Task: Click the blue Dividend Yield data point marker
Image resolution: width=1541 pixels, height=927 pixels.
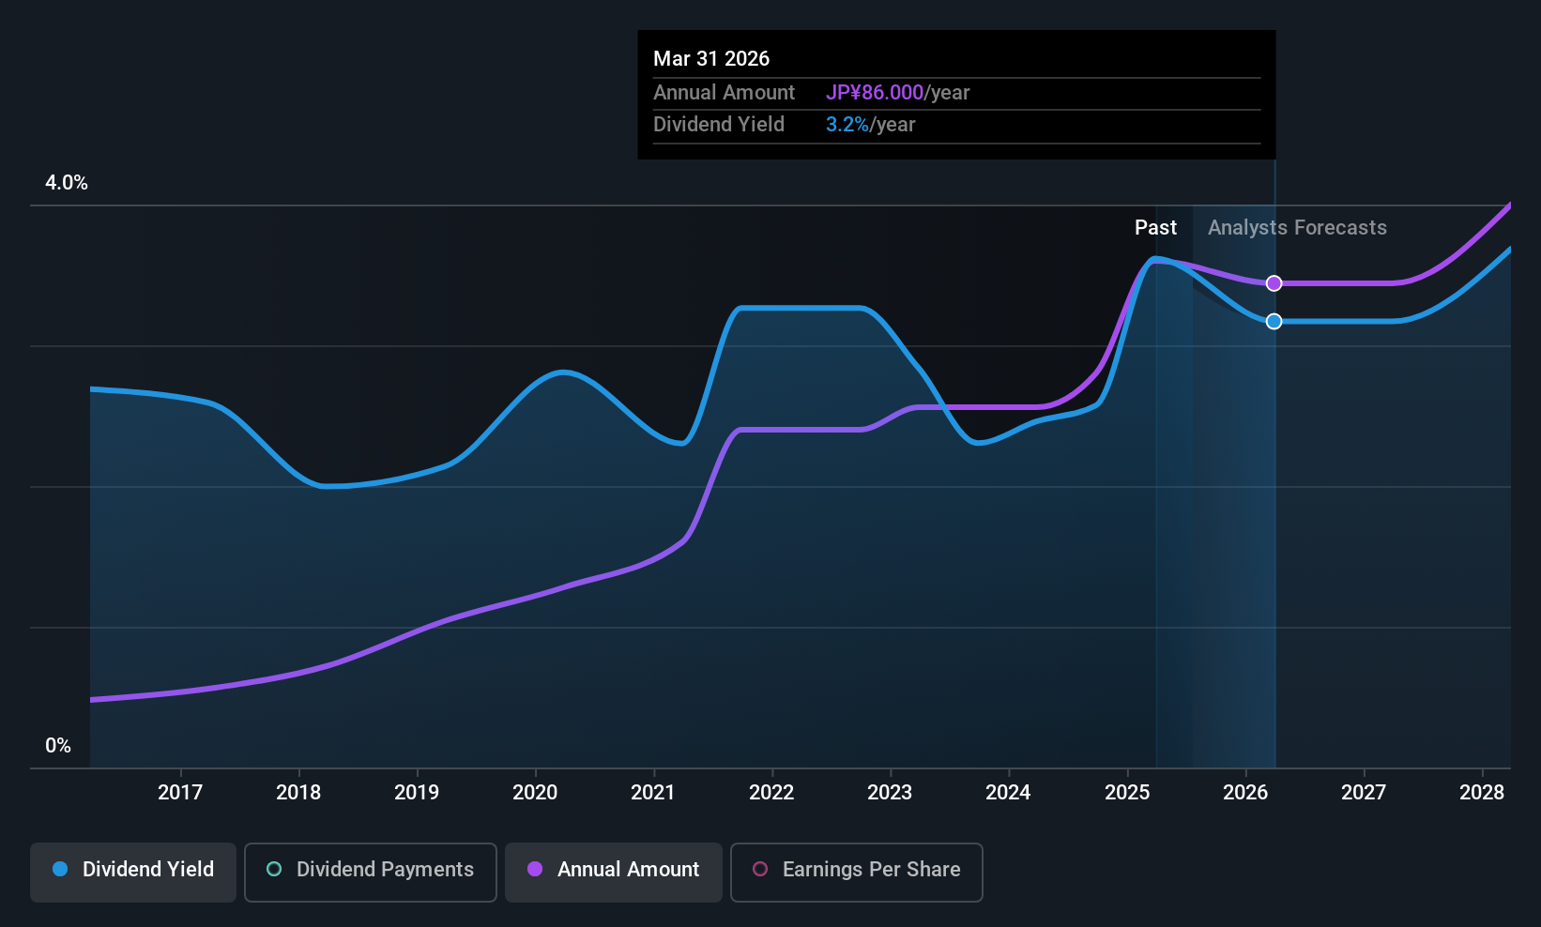Action: 1274,322
